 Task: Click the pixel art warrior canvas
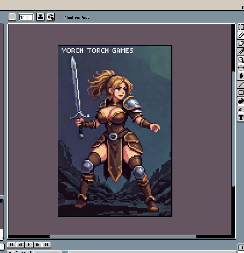click(x=115, y=131)
